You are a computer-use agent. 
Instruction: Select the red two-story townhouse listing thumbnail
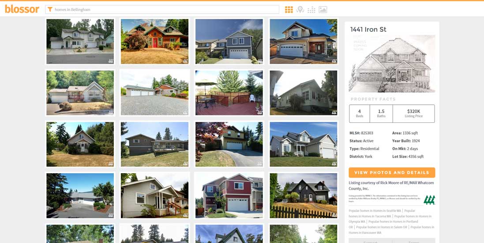pyautogui.click(x=229, y=195)
